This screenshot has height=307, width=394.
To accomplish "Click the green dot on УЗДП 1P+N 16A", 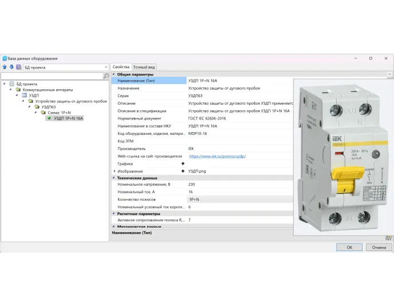I will (x=49, y=118).
